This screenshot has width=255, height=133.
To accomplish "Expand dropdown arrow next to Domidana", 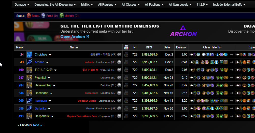I will pyautogui.click(x=51, y=93).
